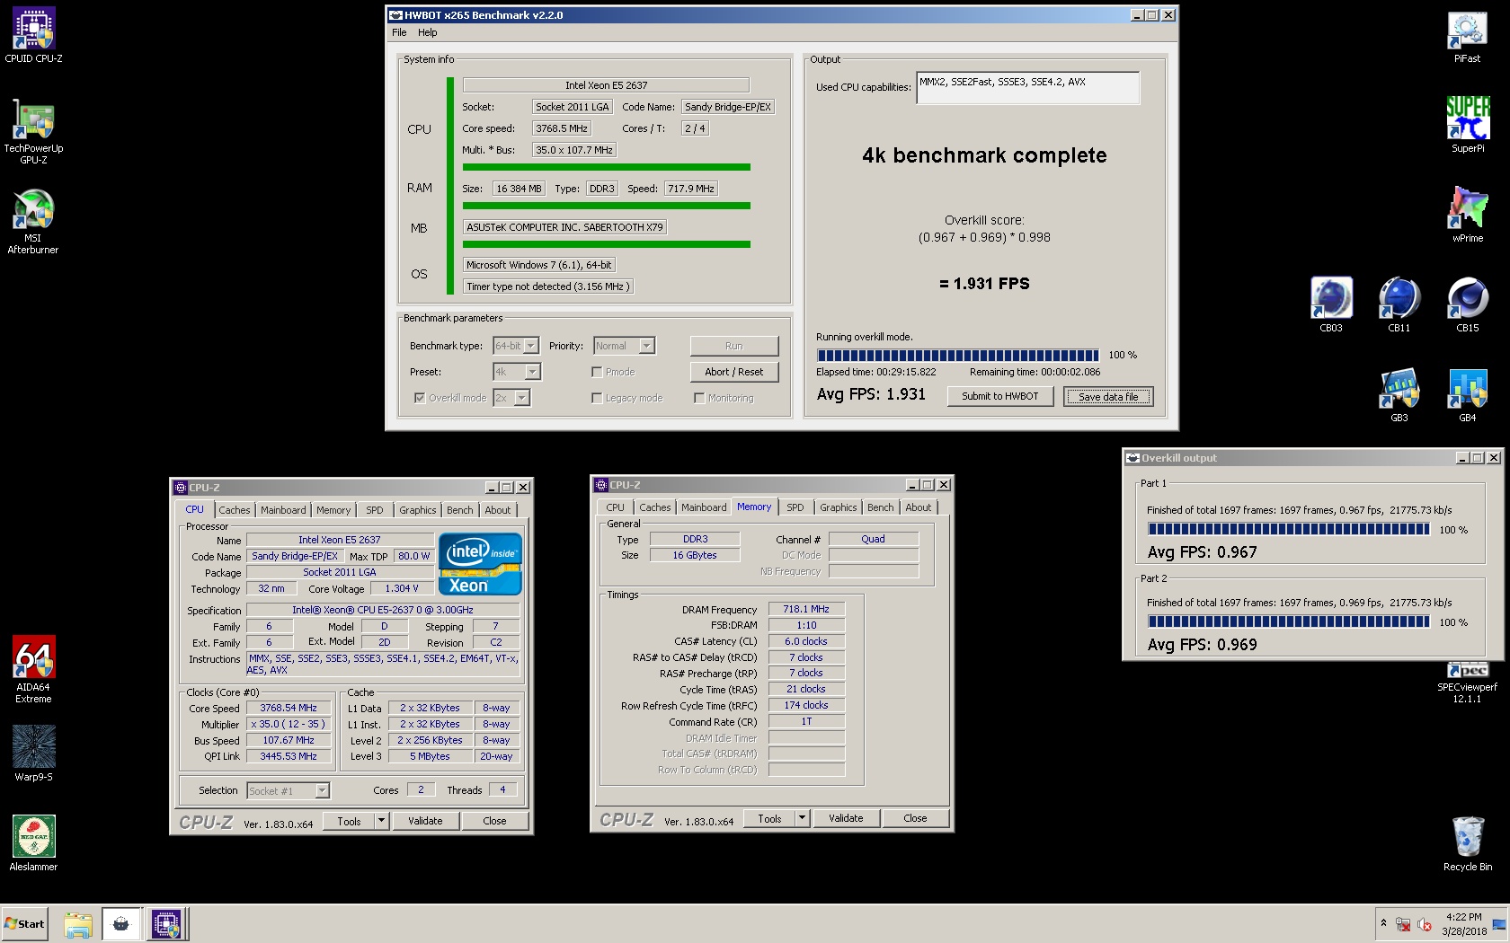
Task: Show hidden system tray icons arrow
Action: (x=1383, y=923)
